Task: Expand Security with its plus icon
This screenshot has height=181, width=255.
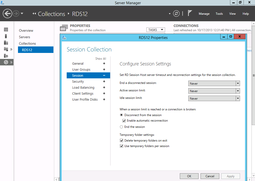Action: [104, 81]
